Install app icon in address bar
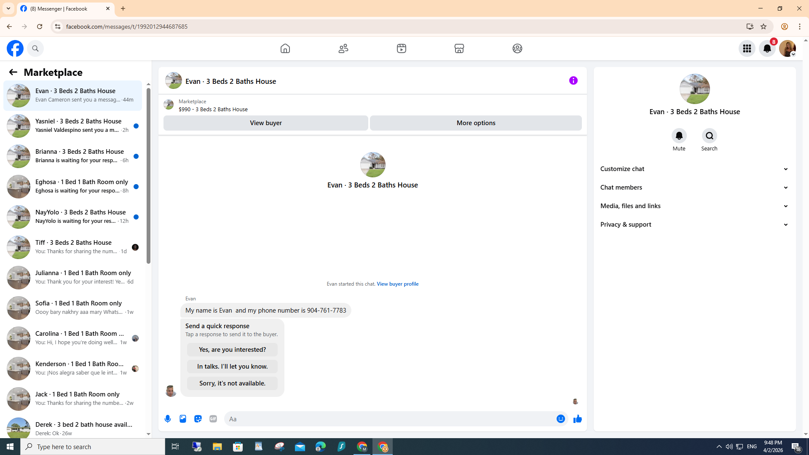 tap(750, 27)
